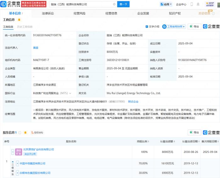Screen dimensions: 220x178
Task: Go to 企业中心
Action: (x=181, y=4)
